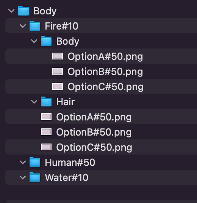Click the Hair folder icon

tap(46, 101)
